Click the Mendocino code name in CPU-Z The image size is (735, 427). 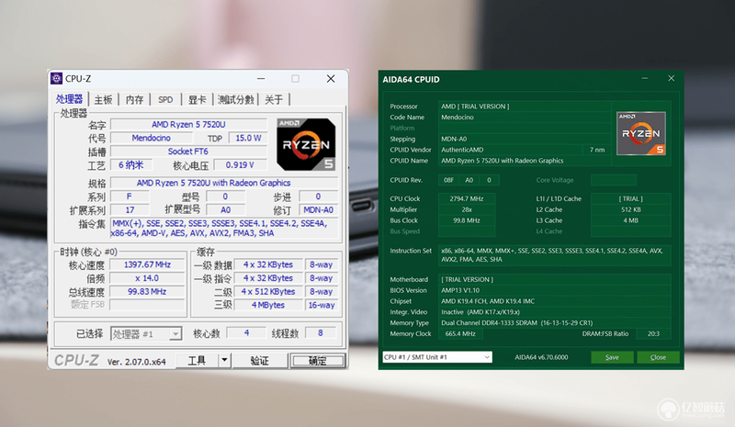[x=152, y=138]
